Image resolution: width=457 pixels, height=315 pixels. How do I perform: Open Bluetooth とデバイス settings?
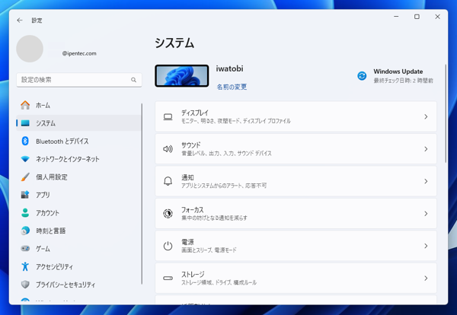tap(78, 142)
